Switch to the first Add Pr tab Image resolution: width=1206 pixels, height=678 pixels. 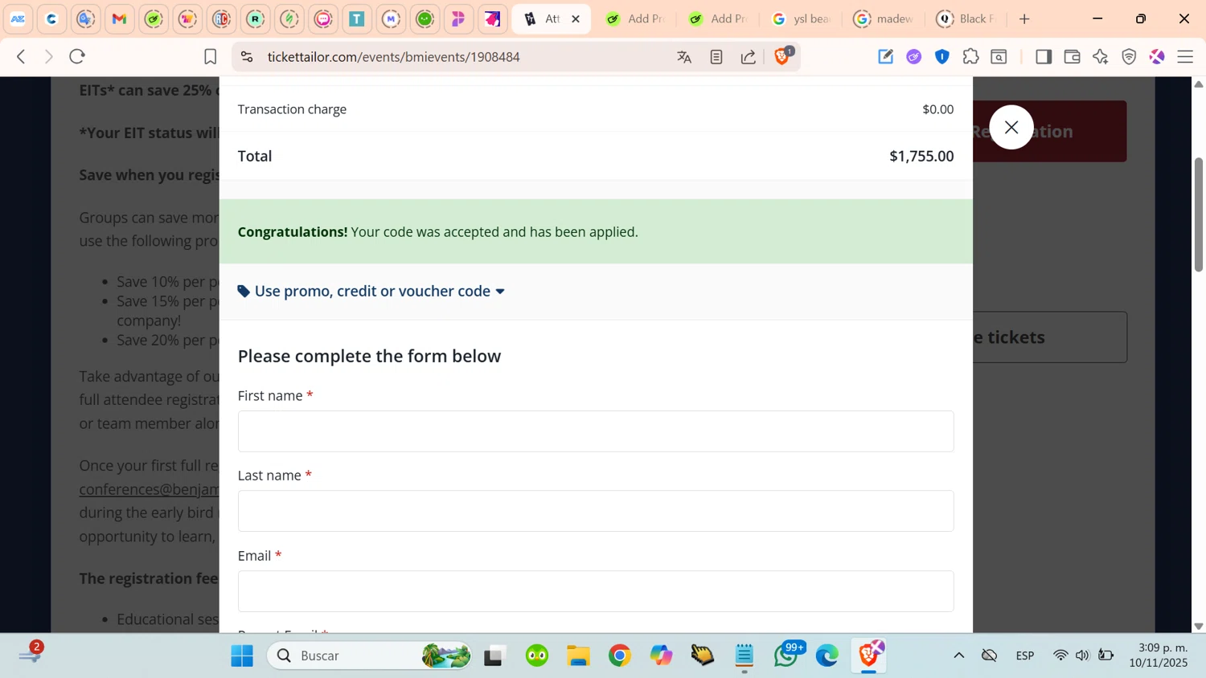(x=635, y=18)
